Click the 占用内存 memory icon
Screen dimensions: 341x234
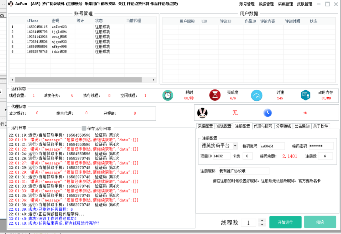[x=305, y=95]
